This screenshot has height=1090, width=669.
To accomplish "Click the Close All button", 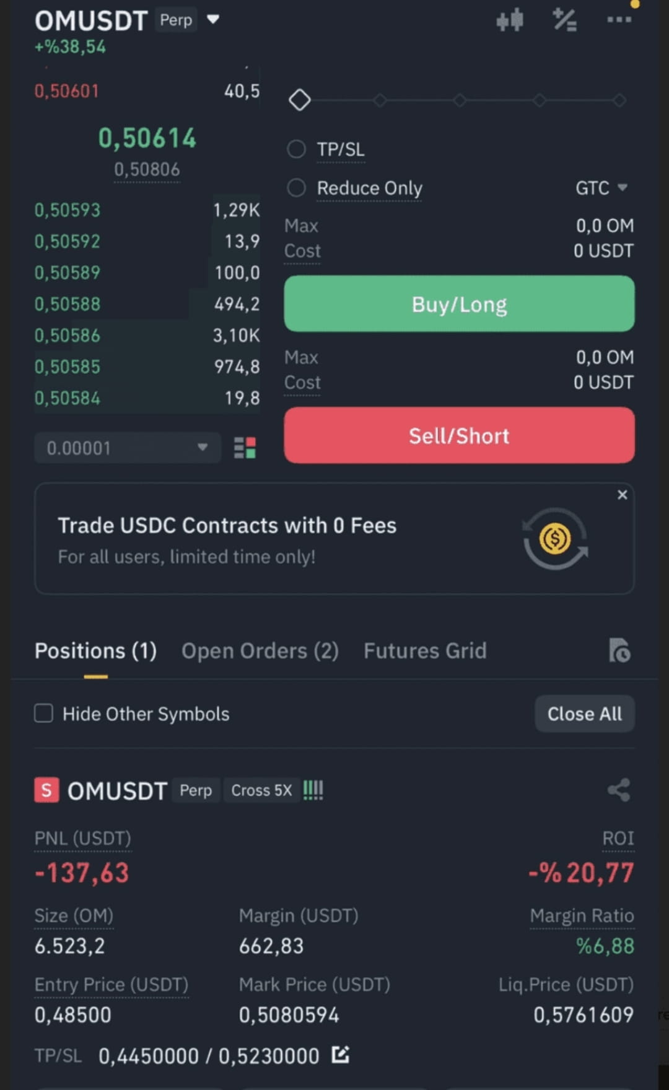I will click(x=585, y=714).
